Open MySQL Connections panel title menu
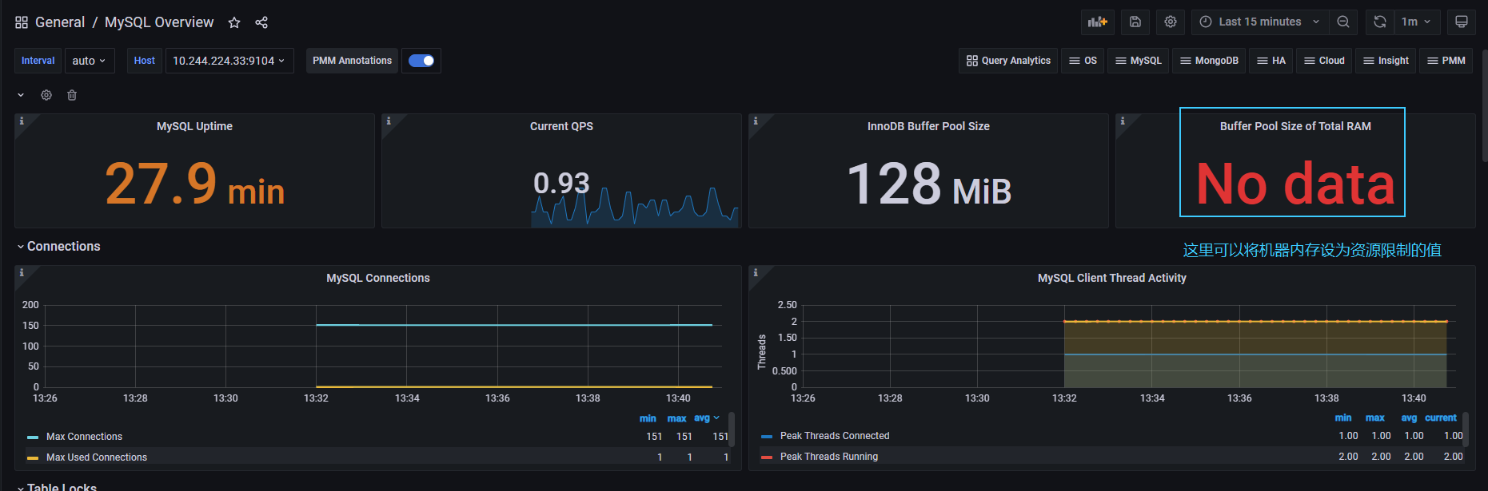 click(x=378, y=278)
